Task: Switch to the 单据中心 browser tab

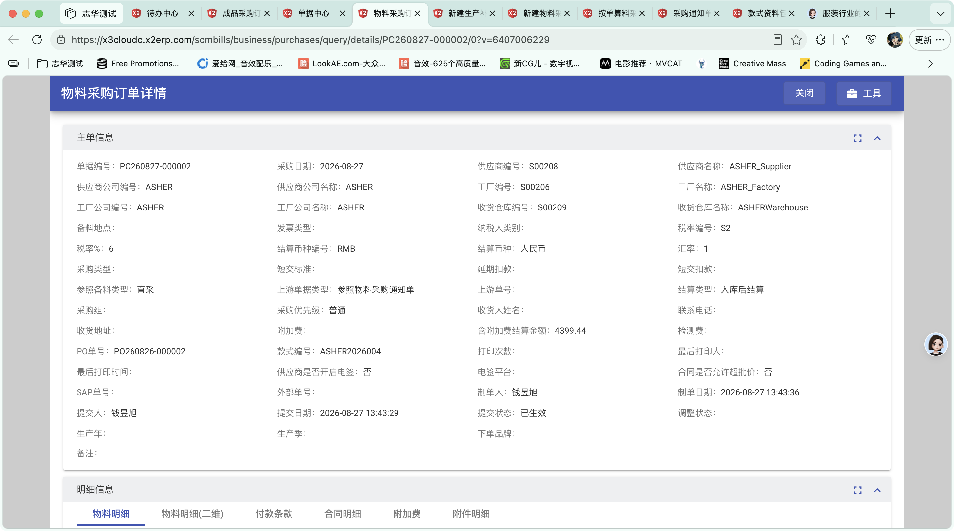Action: tap(314, 13)
